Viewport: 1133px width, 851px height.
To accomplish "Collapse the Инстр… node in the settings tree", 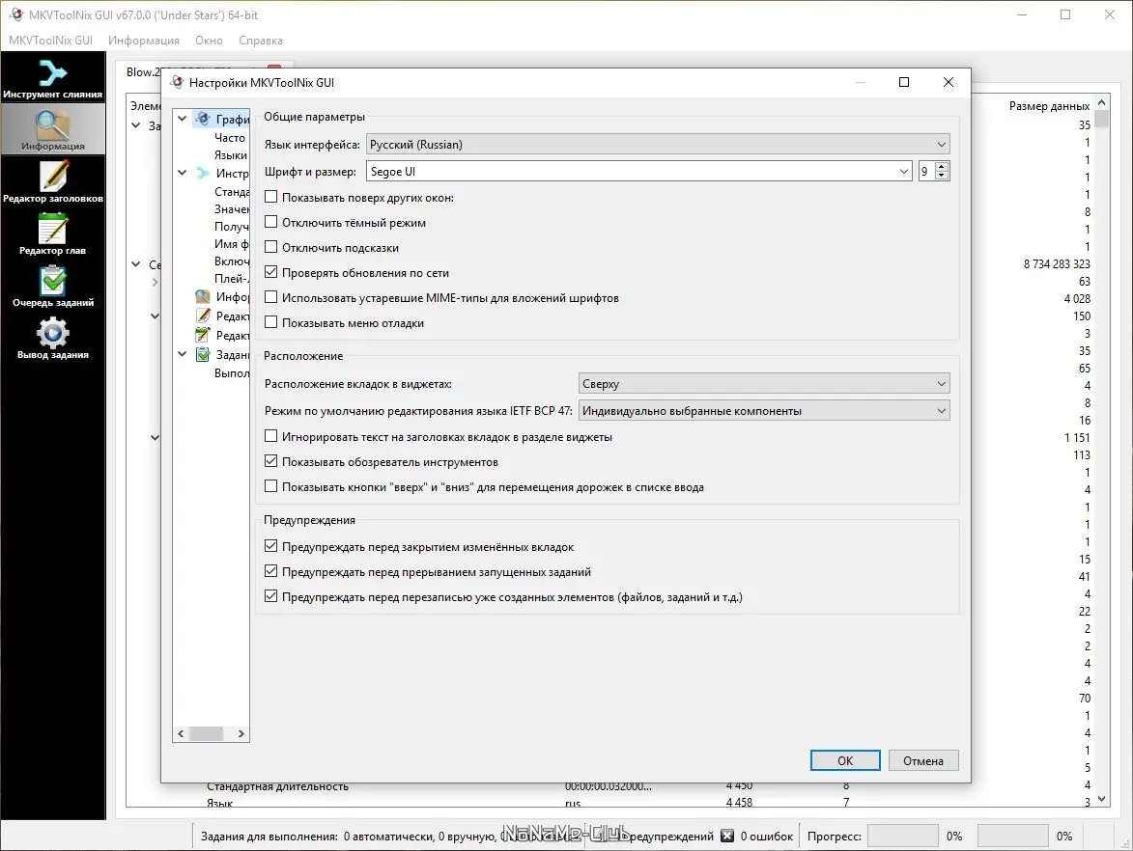I will pos(183,174).
